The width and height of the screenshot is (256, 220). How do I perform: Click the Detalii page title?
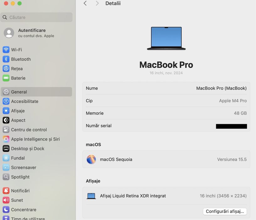(x=113, y=3)
